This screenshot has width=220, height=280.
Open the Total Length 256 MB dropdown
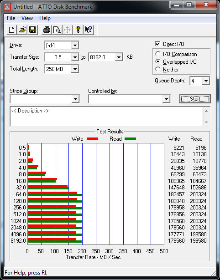(75, 69)
